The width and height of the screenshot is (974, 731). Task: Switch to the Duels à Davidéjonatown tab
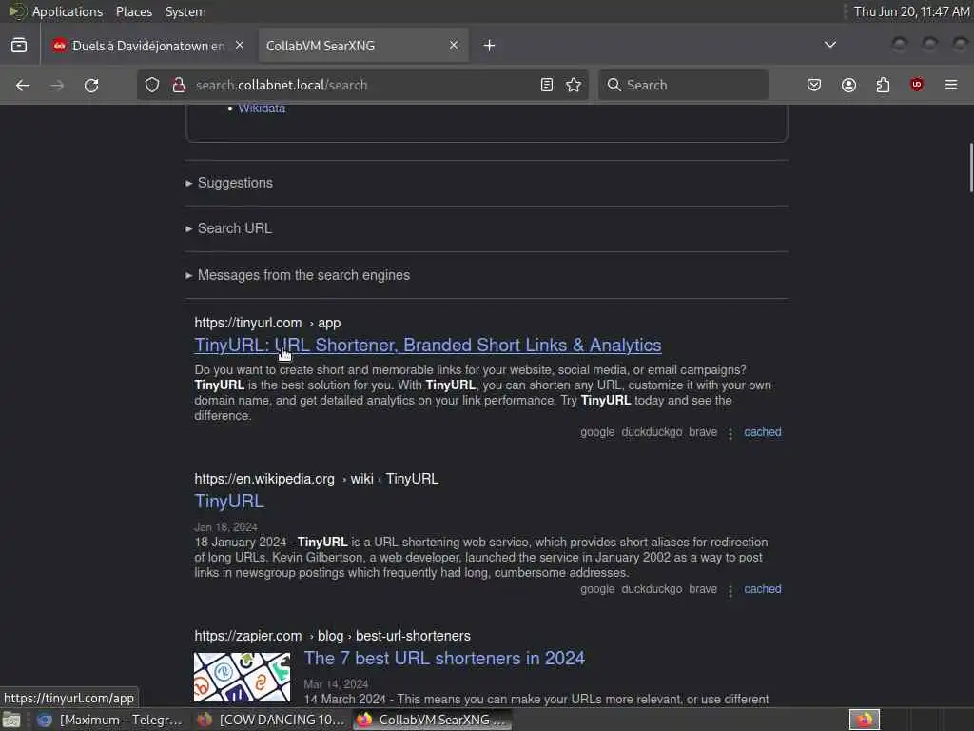[147, 46]
